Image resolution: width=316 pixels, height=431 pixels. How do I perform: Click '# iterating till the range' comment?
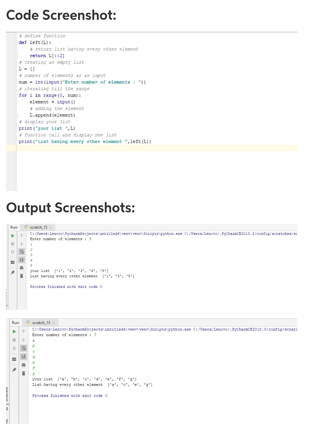[x=54, y=89]
